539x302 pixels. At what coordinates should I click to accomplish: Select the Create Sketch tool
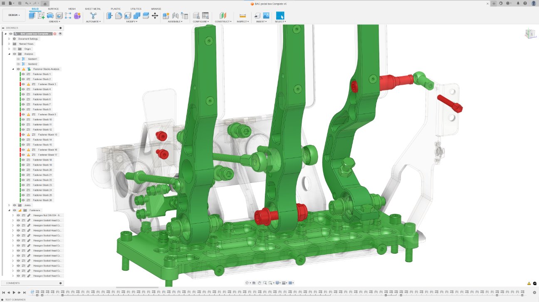[40, 15]
